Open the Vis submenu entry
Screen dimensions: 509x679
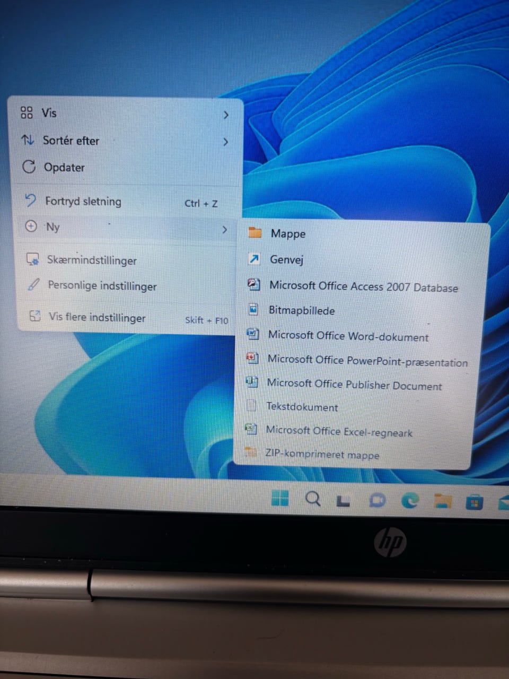pyautogui.click(x=125, y=114)
